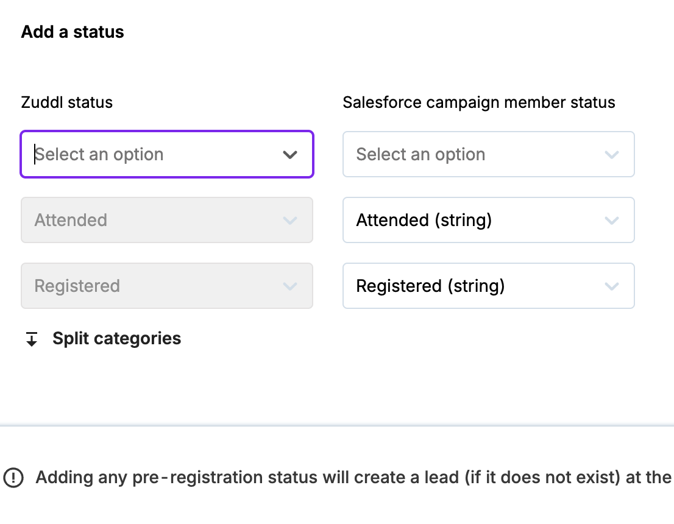
Task: Click the chevron in the focused Zuddl status field
Action: [290, 155]
